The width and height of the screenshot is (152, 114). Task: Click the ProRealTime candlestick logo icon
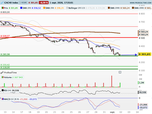pos(2,73)
